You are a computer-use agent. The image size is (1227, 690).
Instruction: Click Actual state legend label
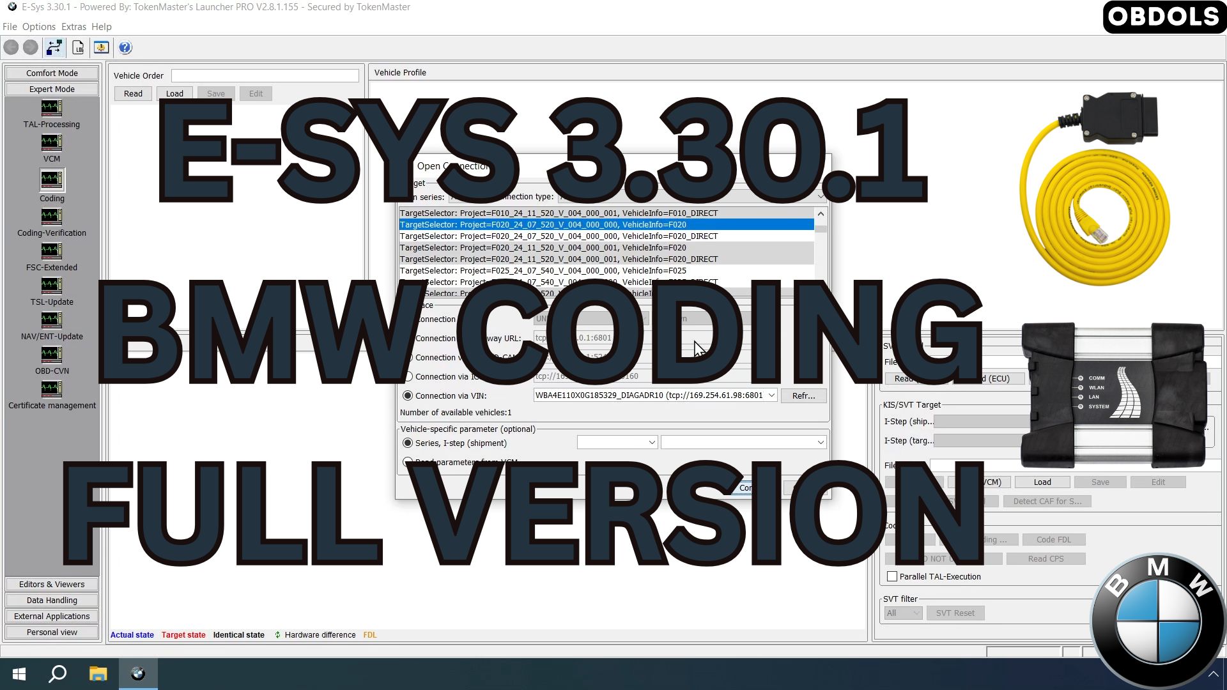click(132, 634)
